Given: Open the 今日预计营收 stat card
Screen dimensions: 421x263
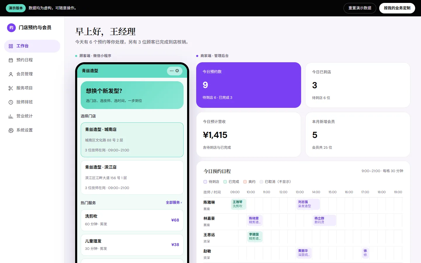Looking at the screenshot, I should (x=249, y=135).
